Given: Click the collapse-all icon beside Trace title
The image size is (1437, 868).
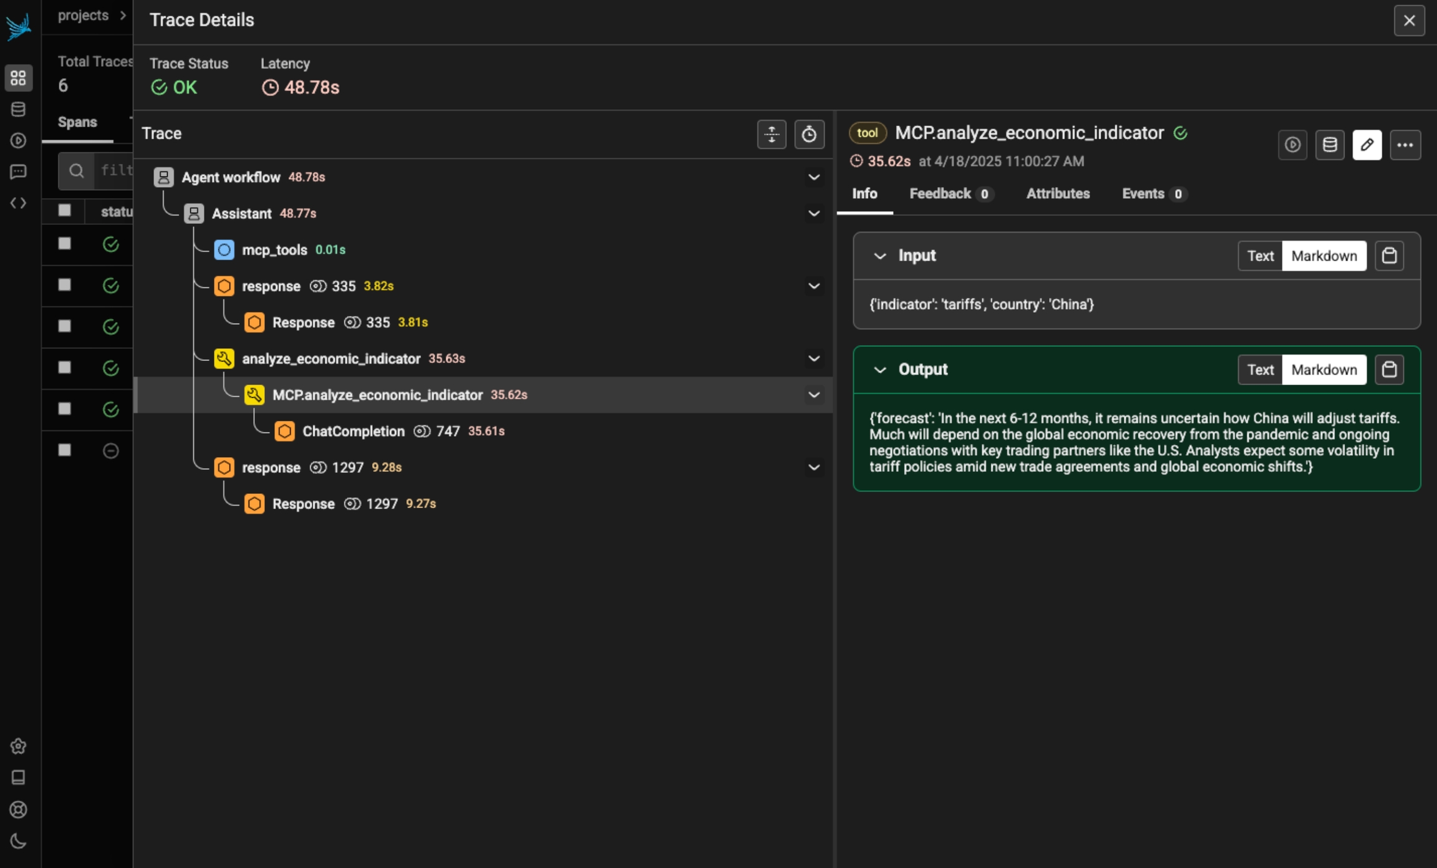Looking at the screenshot, I should [x=772, y=134].
